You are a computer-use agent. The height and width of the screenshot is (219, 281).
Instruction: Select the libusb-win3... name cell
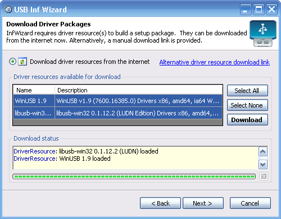tap(34, 113)
